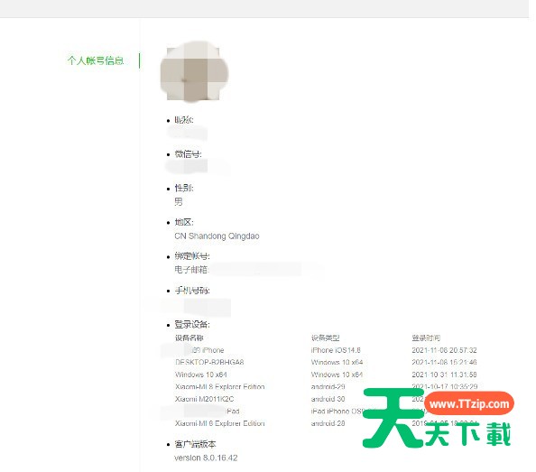
Task: Click the 手机号码 label
Action: [192, 291]
